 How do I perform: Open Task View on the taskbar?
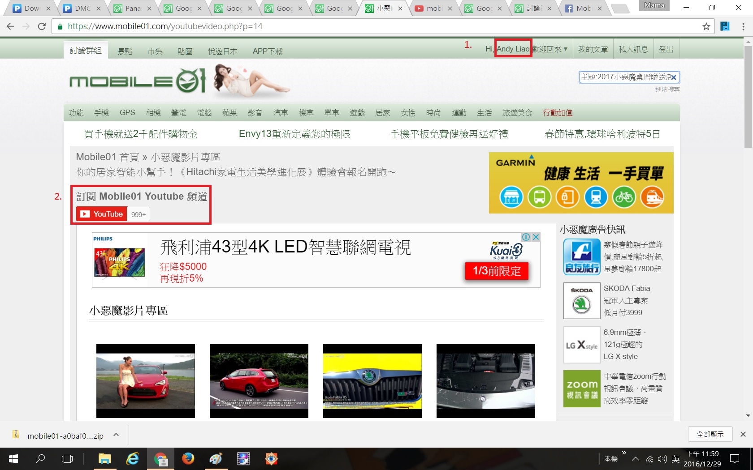pos(67,459)
